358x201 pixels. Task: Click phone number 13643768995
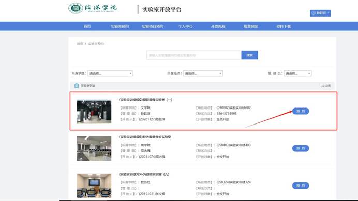[227, 113]
